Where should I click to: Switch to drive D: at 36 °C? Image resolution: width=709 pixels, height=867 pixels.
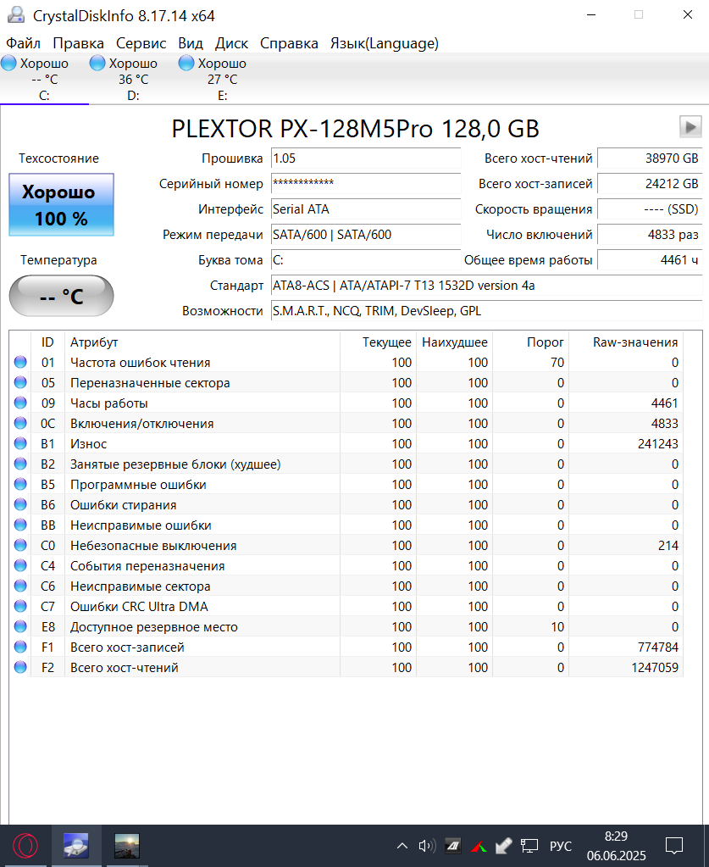coord(133,79)
